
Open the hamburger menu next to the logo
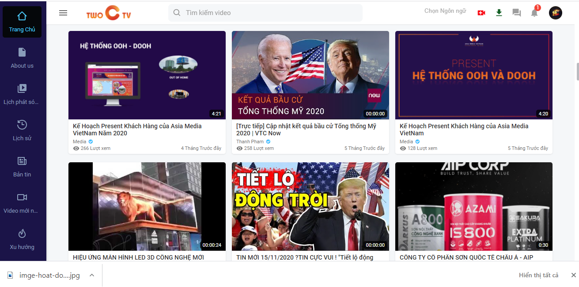(x=63, y=13)
